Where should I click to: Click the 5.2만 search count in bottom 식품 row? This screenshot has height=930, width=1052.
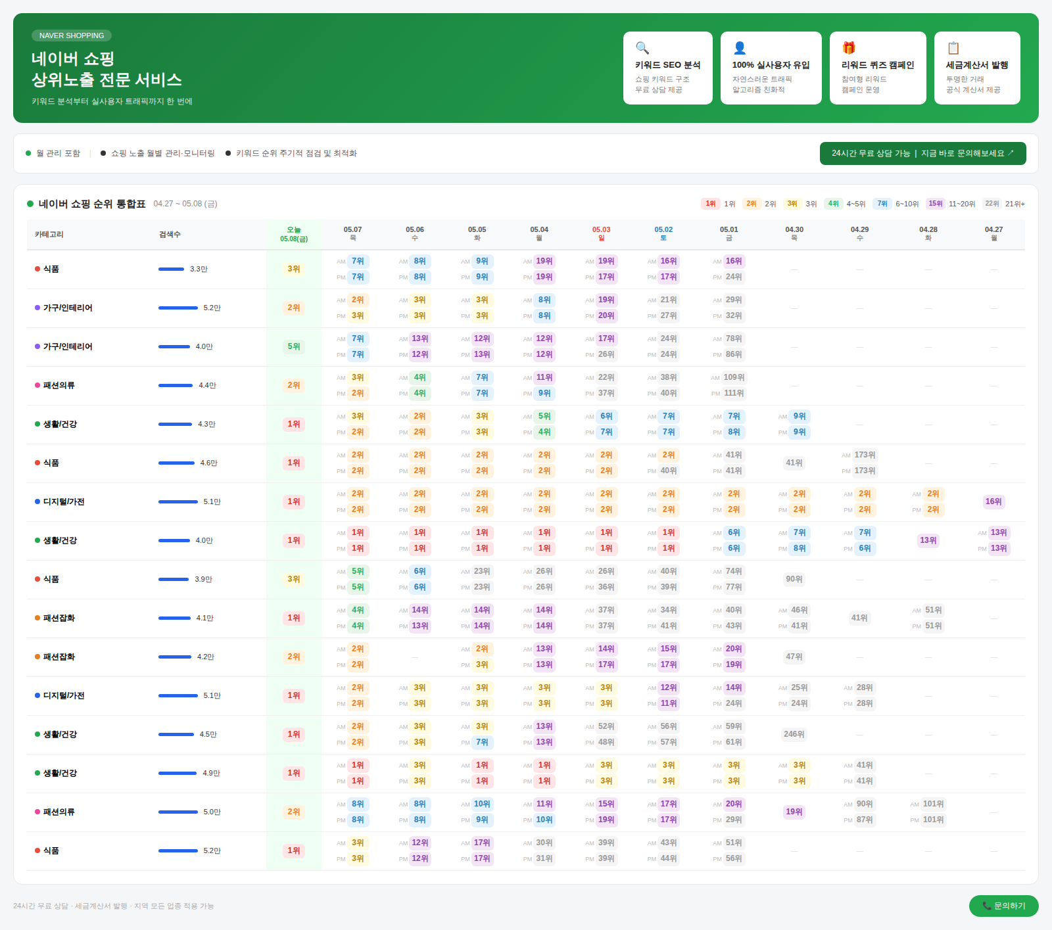[x=212, y=850]
